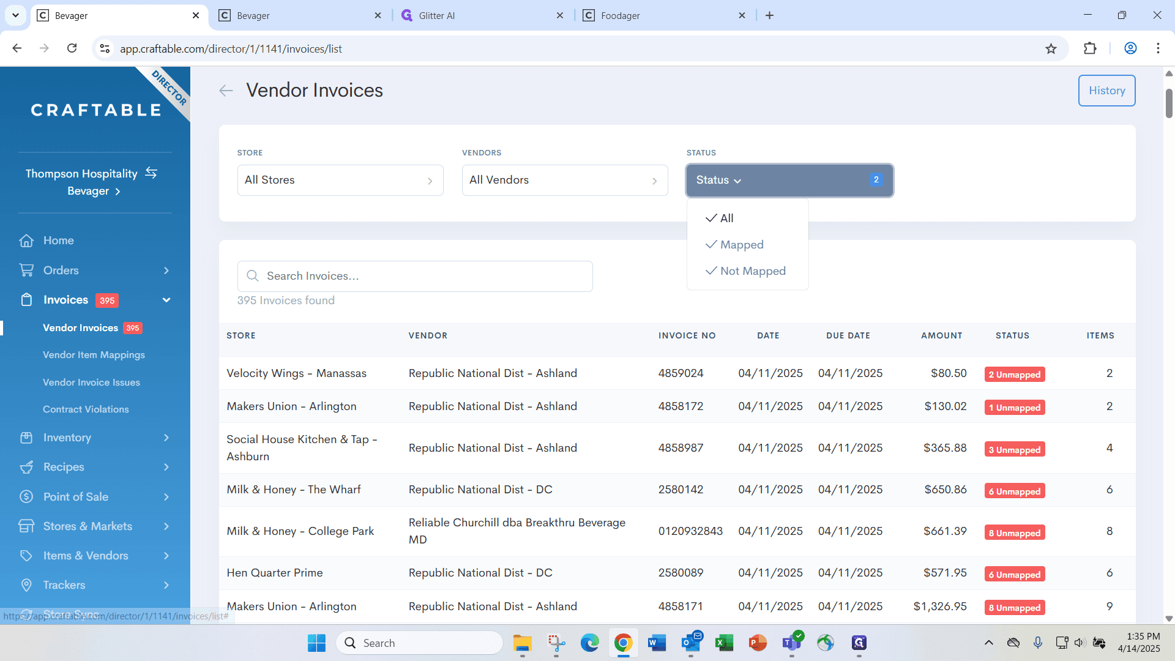Click the Home icon in sidebar

tap(26, 241)
